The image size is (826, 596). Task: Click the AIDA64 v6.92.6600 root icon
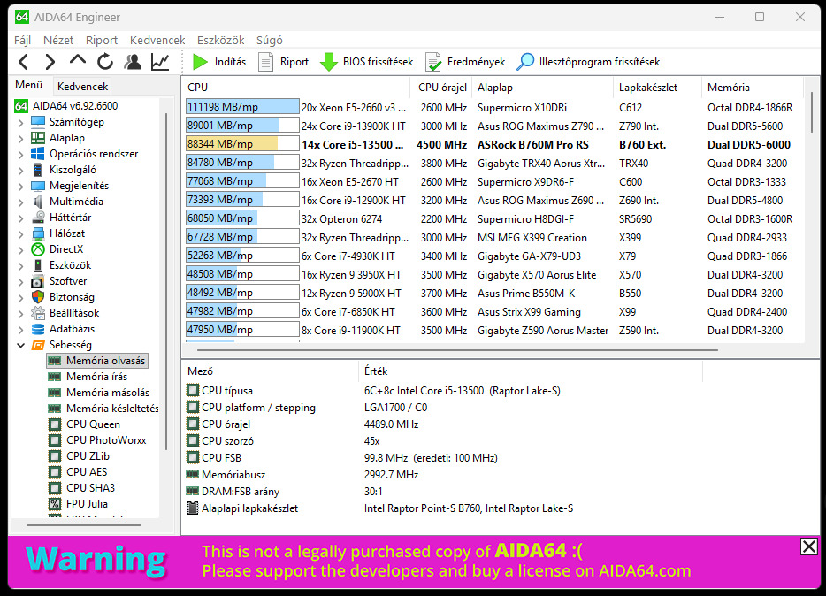tap(21, 106)
